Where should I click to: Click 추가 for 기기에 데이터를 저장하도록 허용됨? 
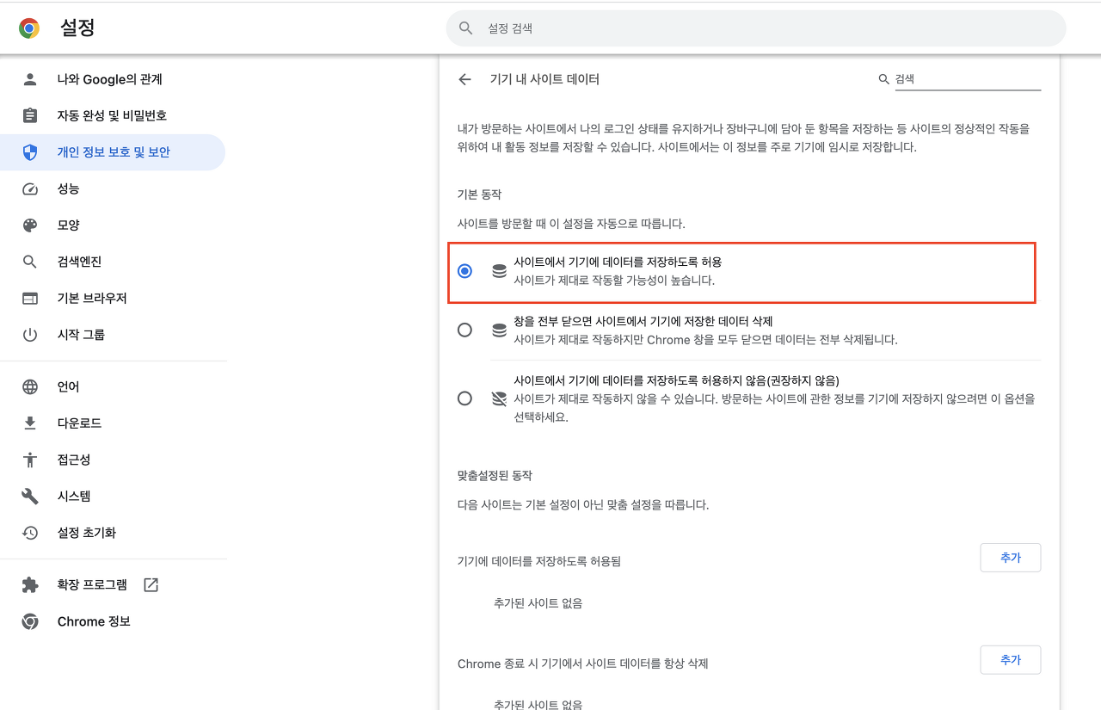click(1011, 558)
